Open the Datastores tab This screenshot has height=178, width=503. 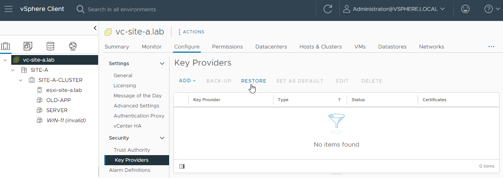pos(392,47)
